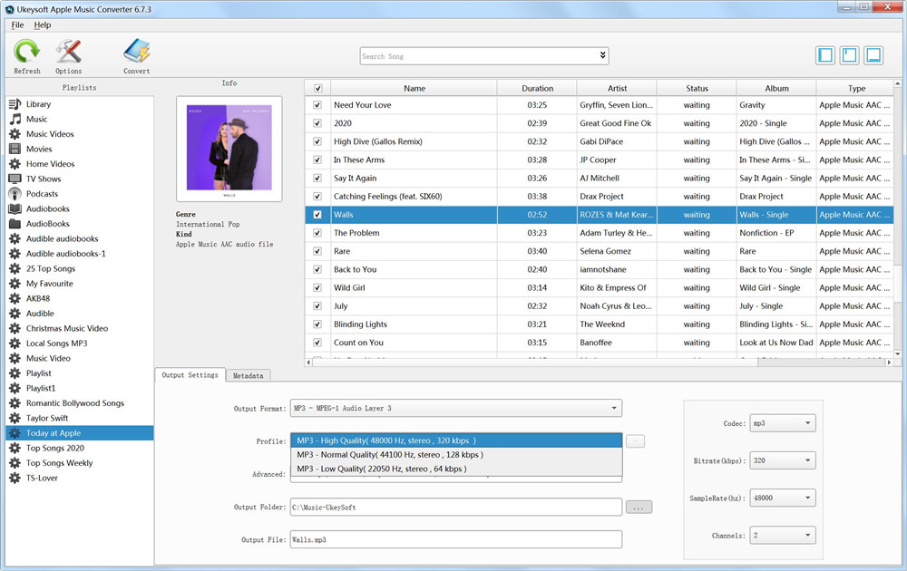This screenshot has width=907, height=571.
Task: Click the horizontal scrollbar right arrow
Action: point(889,363)
